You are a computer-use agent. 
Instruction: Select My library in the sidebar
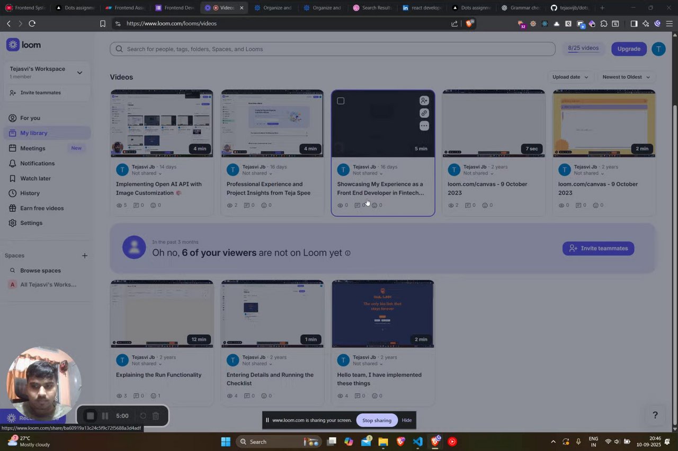point(48,133)
